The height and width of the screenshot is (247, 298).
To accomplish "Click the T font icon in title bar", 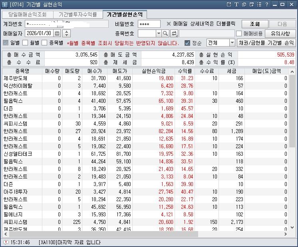I will click(236, 4).
